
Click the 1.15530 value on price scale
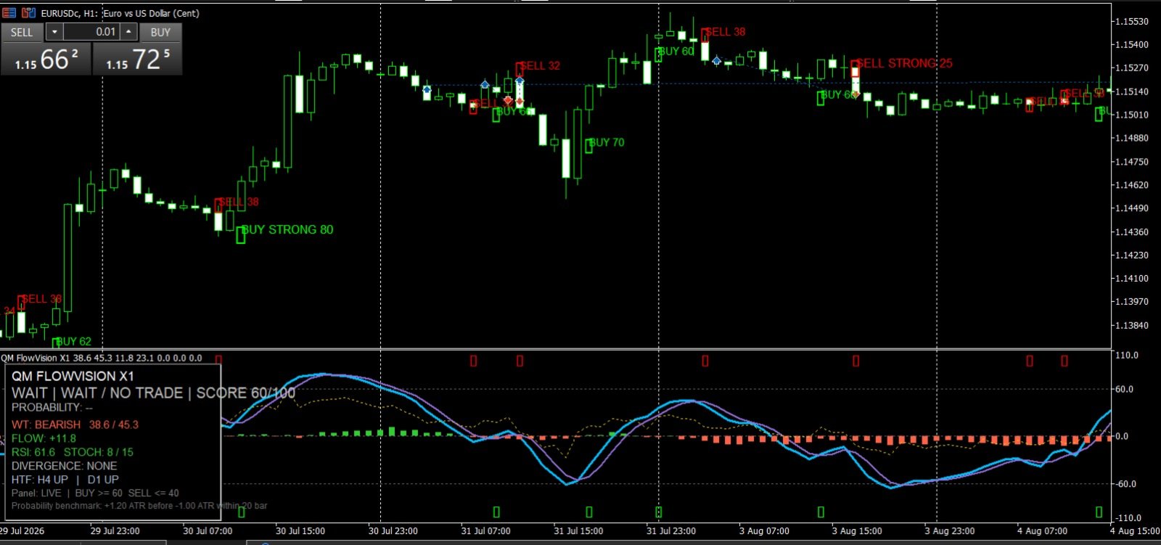coord(1133,21)
